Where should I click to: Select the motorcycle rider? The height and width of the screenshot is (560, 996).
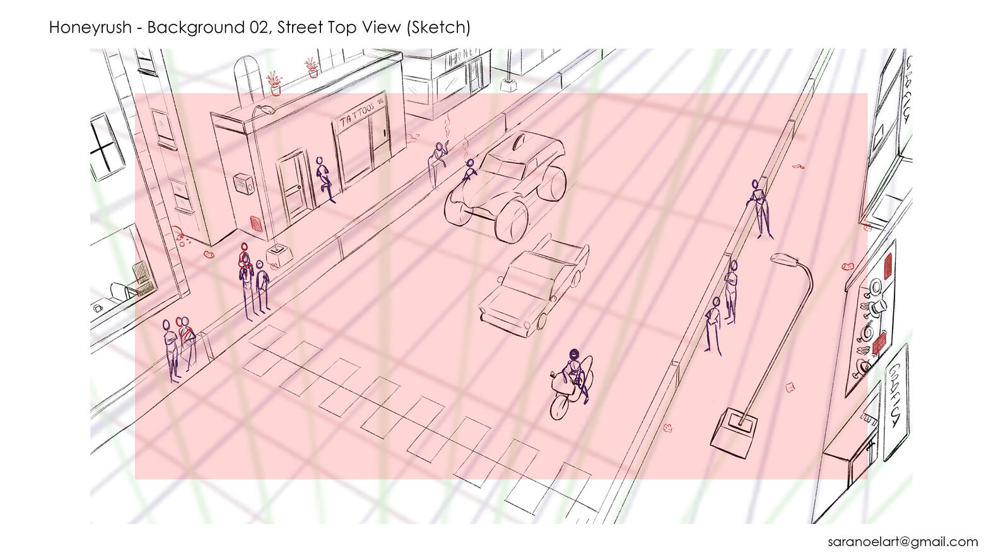coord(573,380)
